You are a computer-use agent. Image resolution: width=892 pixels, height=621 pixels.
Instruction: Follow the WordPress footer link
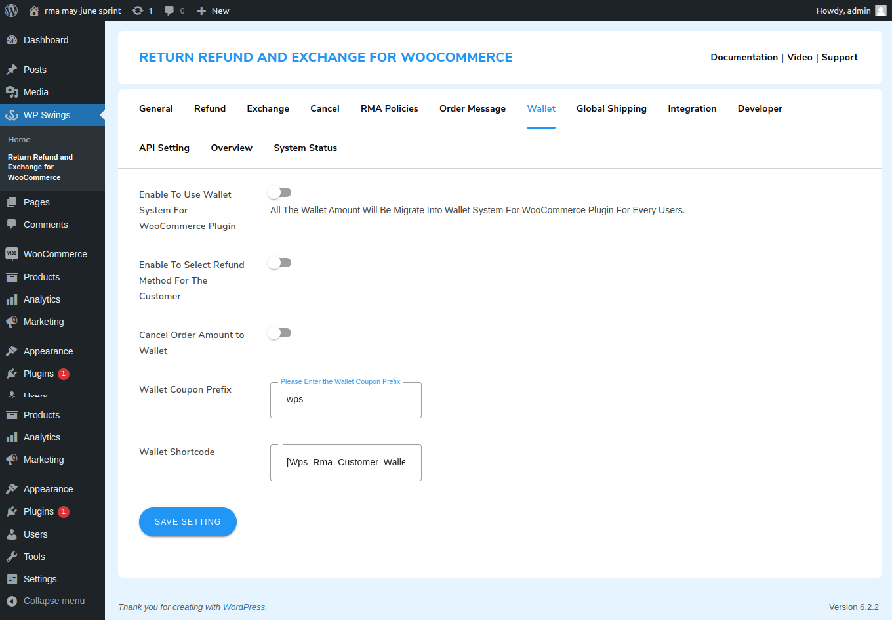244,607
